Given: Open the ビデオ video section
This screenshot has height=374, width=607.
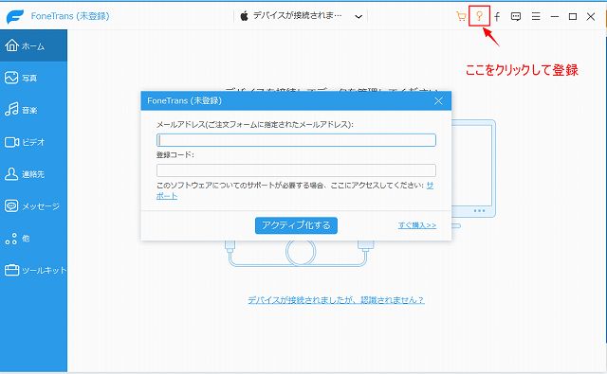Looking at the screenshot, I should tap(34, 142).
